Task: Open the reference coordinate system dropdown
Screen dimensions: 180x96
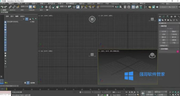Action: (64, 7)
